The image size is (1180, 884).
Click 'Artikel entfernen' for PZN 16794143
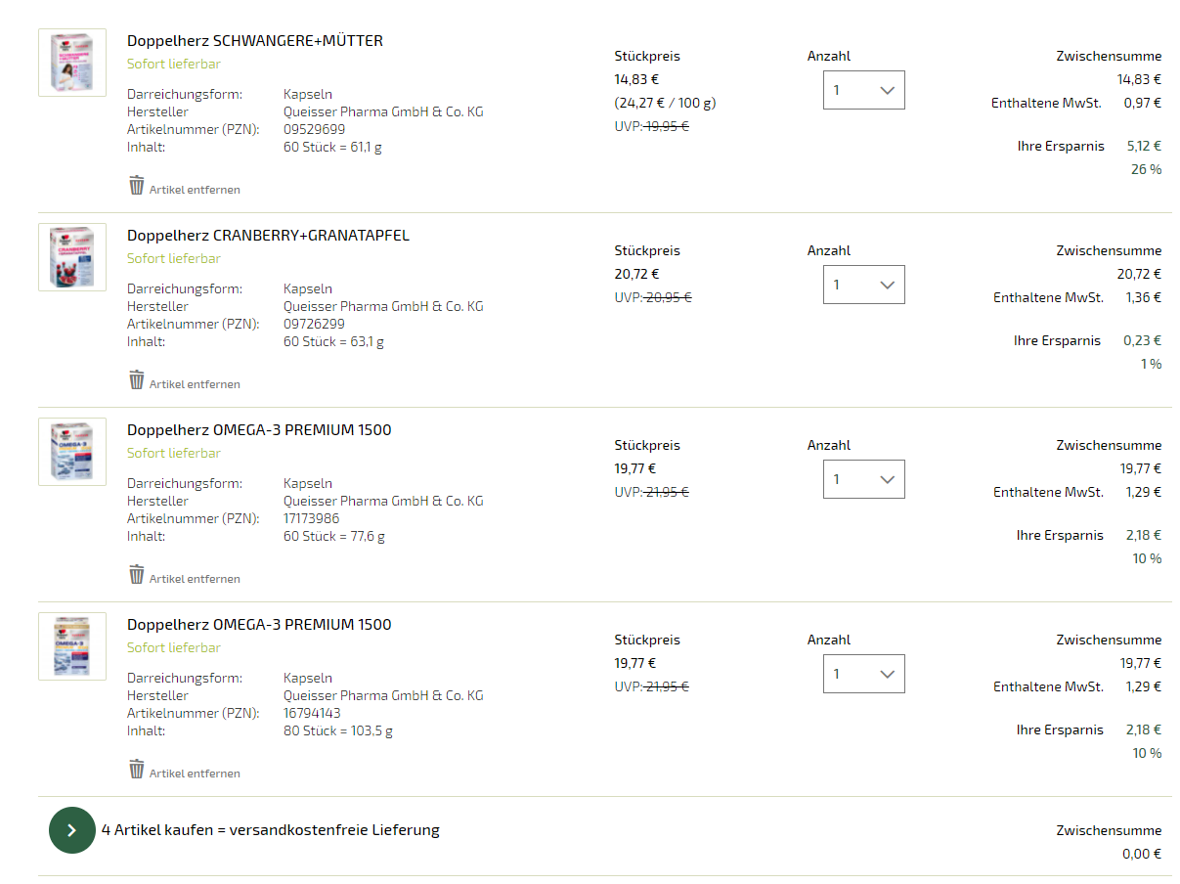pos(195,773)
